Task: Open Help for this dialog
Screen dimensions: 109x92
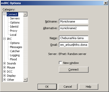Action: click(x=89, y=87)
